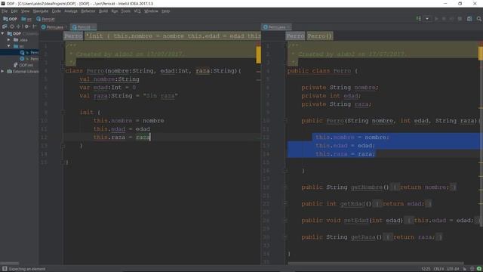Open the Window menu

tap(151, 11)
